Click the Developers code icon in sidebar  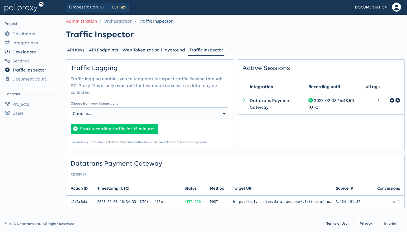[x=7, y=52]
